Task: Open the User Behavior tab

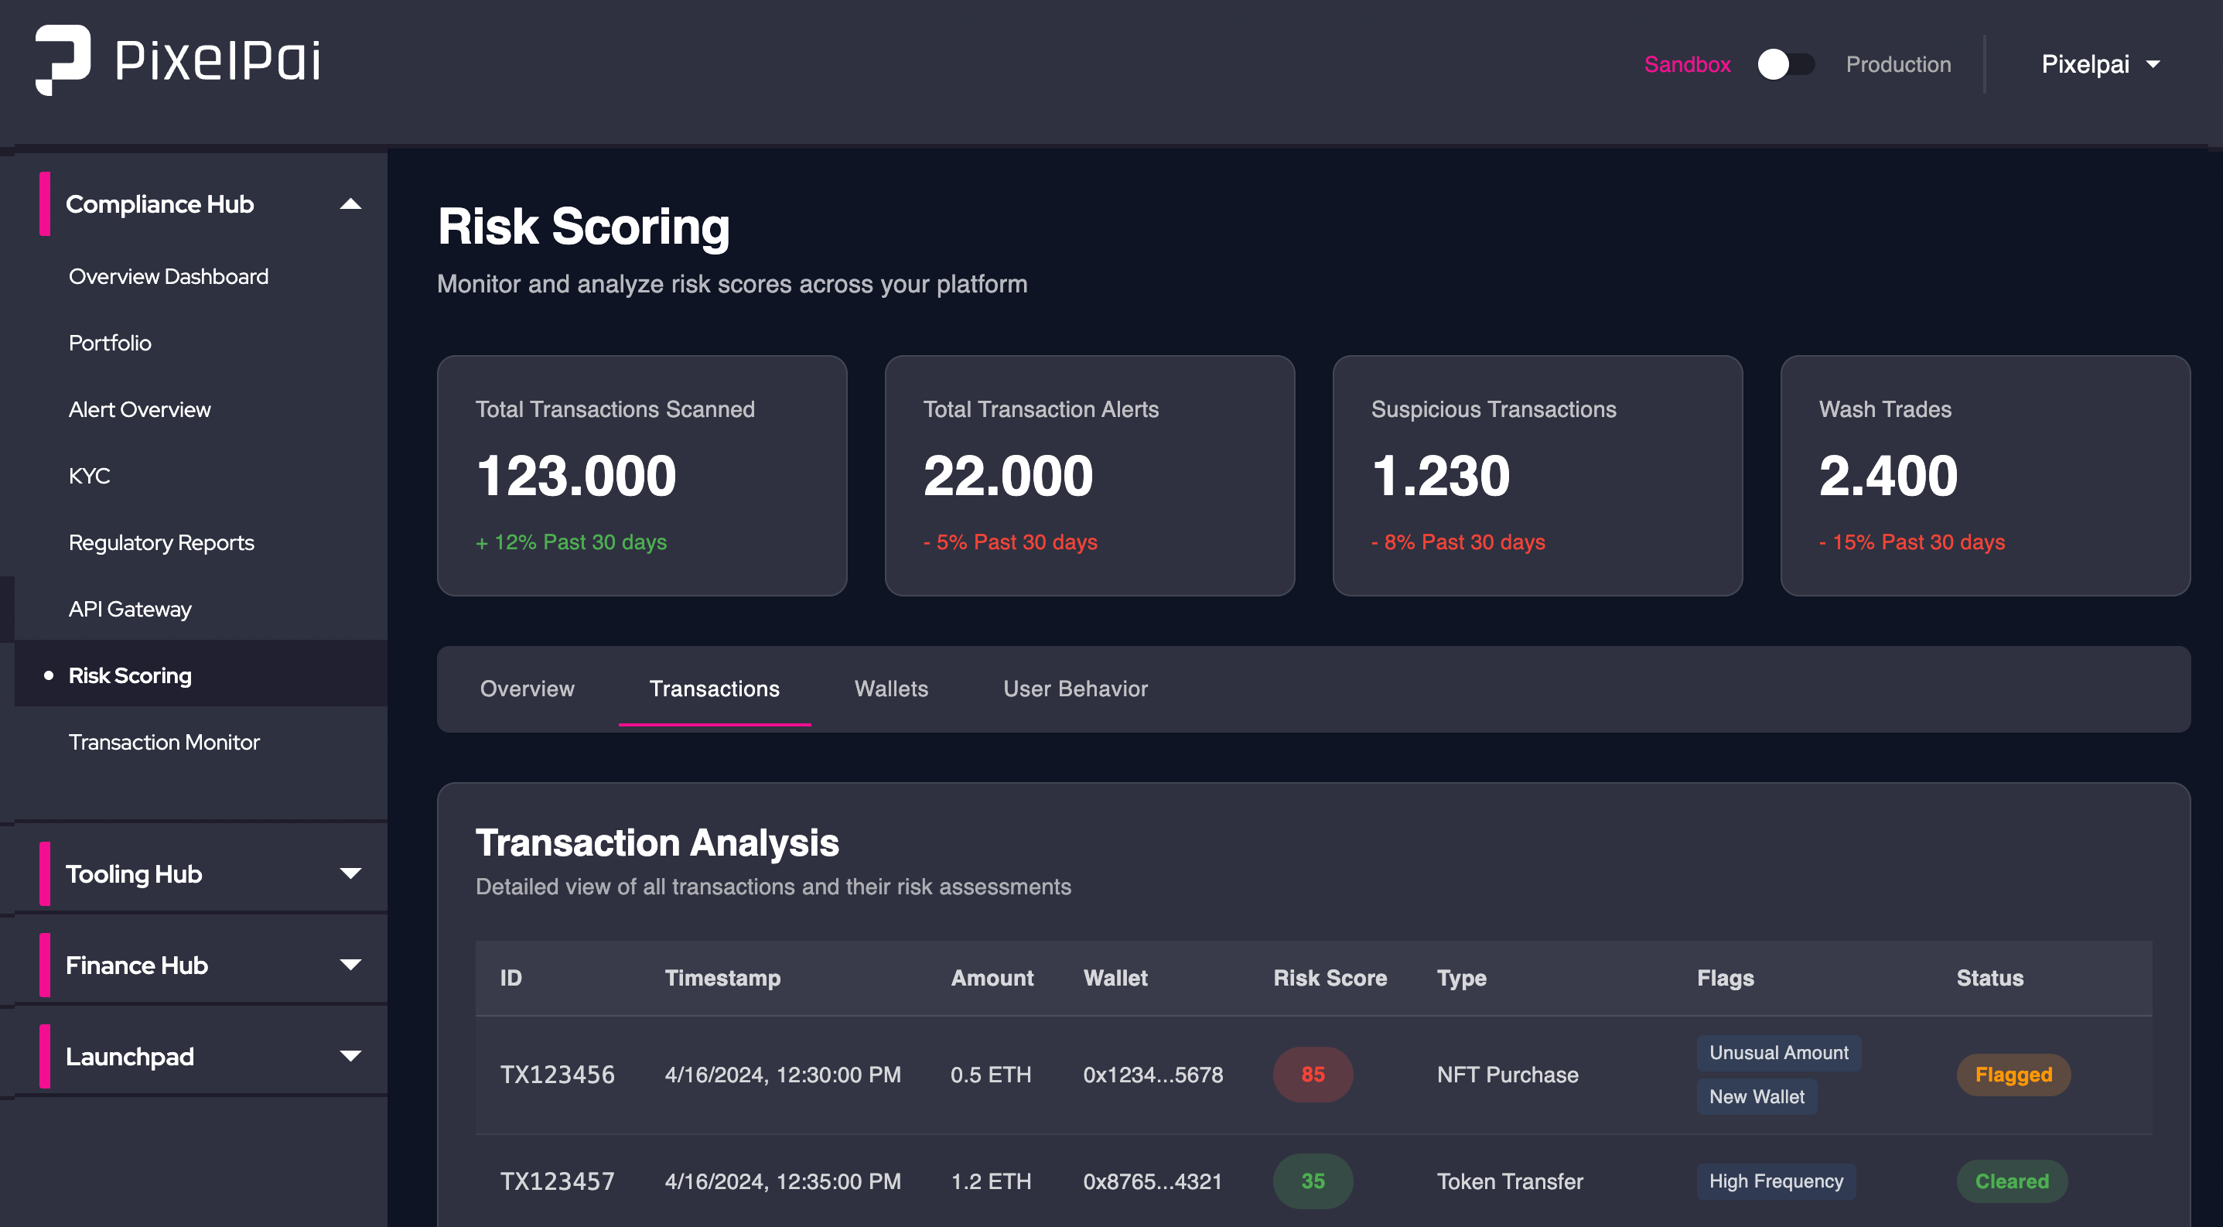Action: click(1075, 689)
